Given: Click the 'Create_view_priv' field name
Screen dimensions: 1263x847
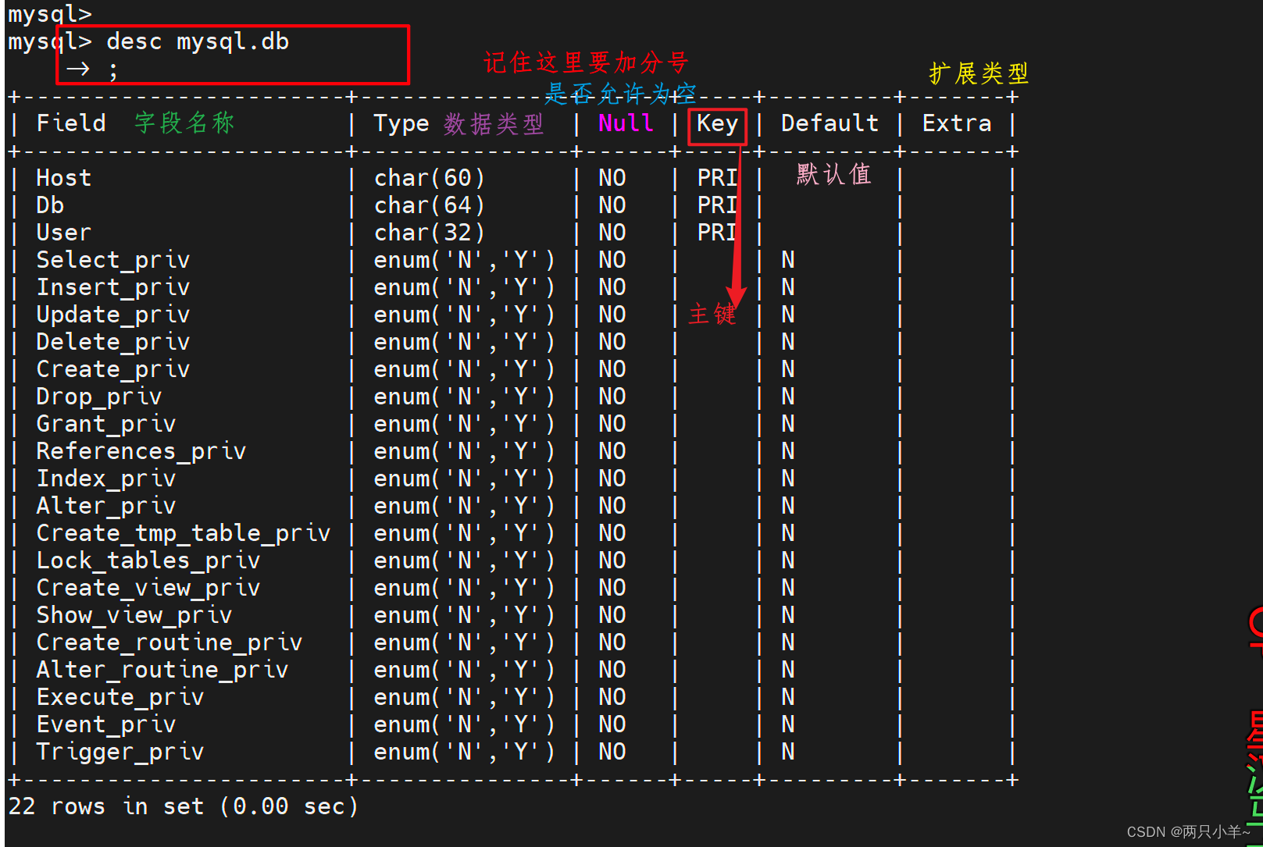Looking at the screenshot, I should [148, 588].
